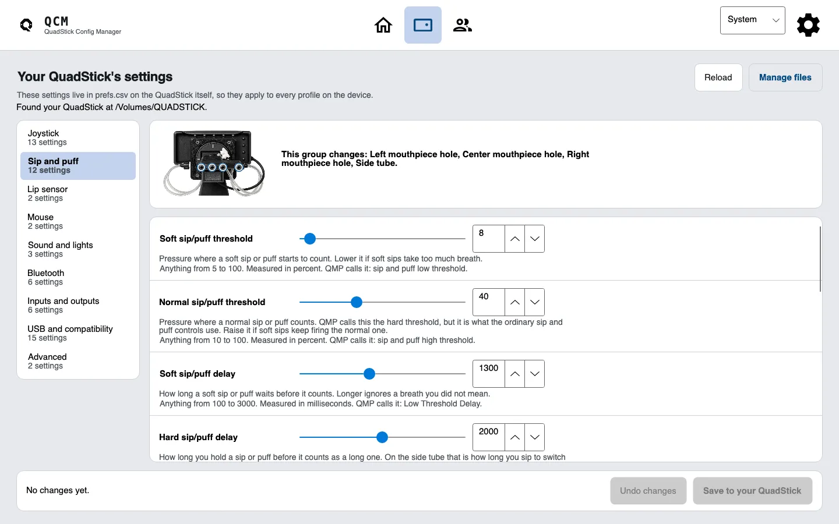
Task: Click 'No changes yet.' status text
Action: pos(58,490)
